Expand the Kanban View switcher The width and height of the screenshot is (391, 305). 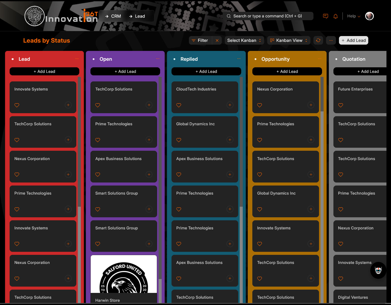pyautogui.click(x=289, y=40)
